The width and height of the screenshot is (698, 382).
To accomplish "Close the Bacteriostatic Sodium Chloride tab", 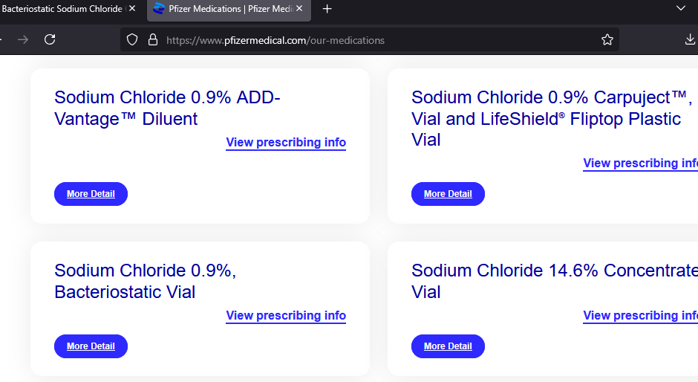I will point(132,8).
